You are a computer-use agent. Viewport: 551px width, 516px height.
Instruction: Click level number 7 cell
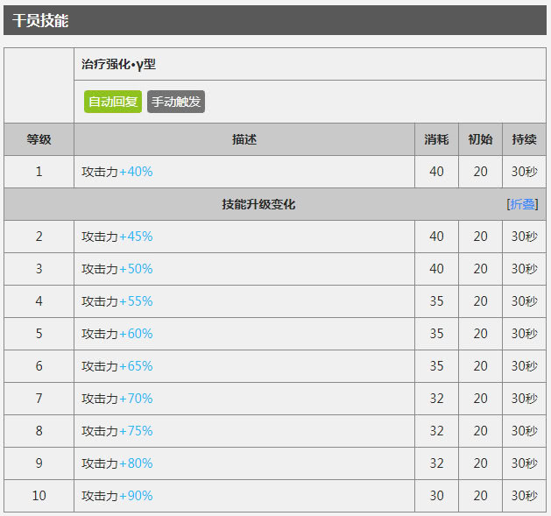coord(39,399)
